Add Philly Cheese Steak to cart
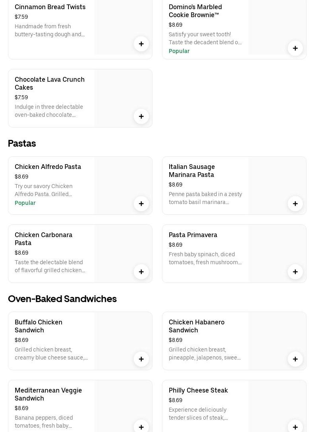The width and height of the screenshot is (320, 432). [295, 427]
